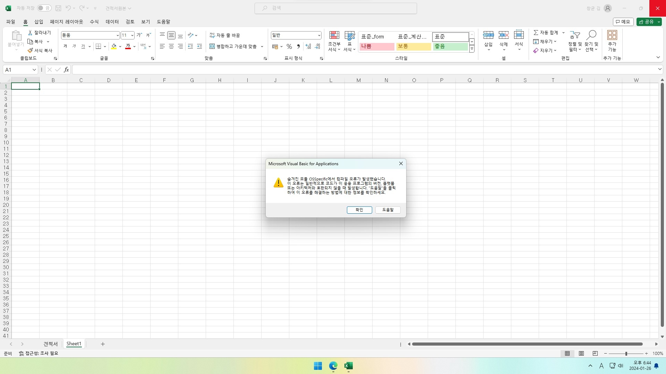
Task: Switch to Page Break Preview in status bar
Action: tap(595, 354)
